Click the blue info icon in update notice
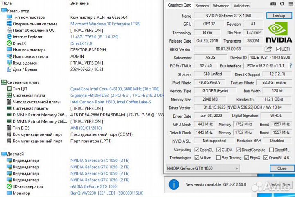The height and width of the screenshot is (197, 295). coord(174,184)
